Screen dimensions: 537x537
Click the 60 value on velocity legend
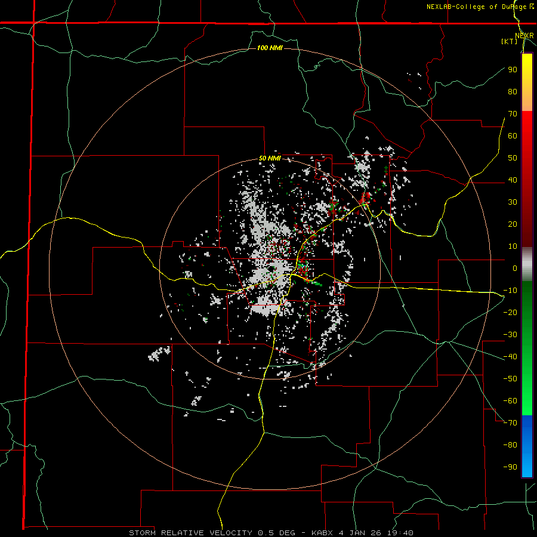coord(513,135)
